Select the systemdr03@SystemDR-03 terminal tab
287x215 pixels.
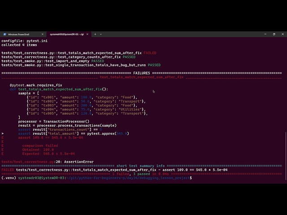tap(67, 34)
